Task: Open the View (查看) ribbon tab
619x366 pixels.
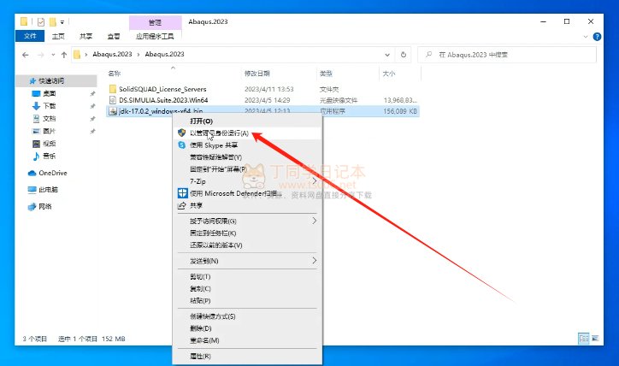Action: [114, 36]
